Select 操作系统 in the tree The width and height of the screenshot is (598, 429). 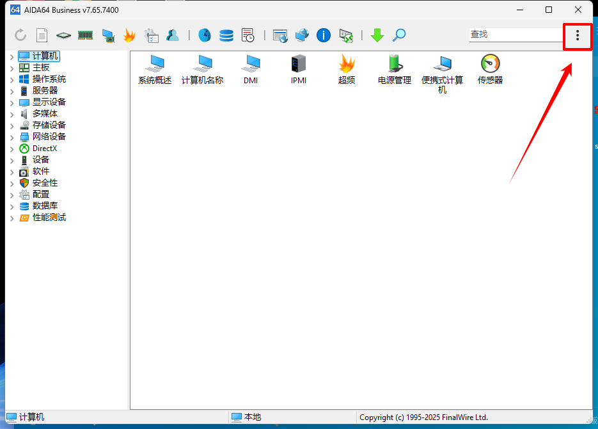click(x=43, y=79)
